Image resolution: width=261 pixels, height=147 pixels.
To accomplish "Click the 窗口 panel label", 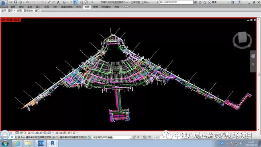I will (37, 10).
